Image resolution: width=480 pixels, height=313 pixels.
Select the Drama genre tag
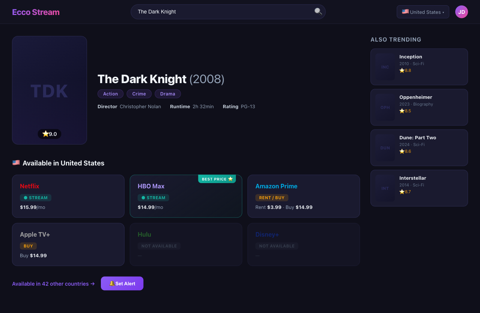pos(168,94)
